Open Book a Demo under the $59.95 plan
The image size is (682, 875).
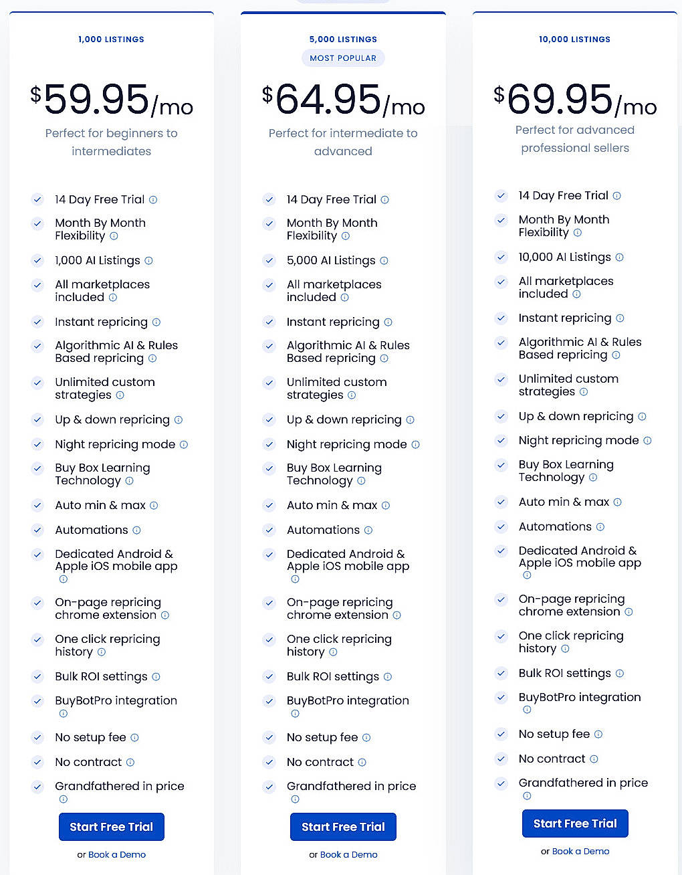[x=117, y=854]
